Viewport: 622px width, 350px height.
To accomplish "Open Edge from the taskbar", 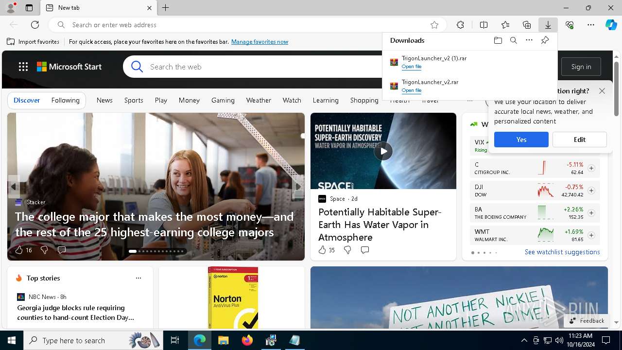I will point(200,340).
